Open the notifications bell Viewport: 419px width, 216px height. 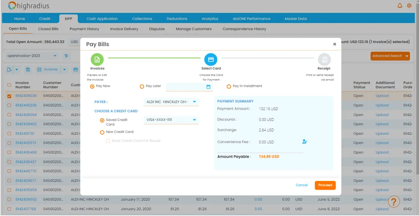click(400, 5)
